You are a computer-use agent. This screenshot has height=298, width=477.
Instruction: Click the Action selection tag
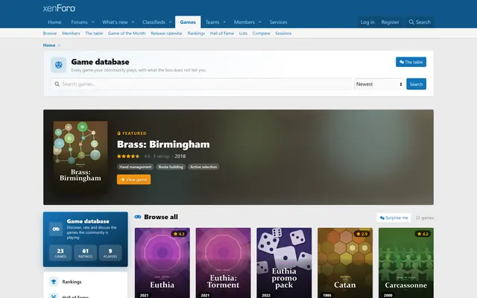tap(203, 167)
